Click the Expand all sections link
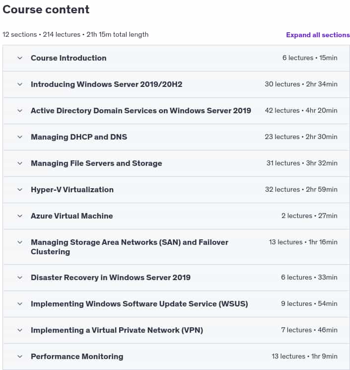350x370 pixels. click(318, 35)
